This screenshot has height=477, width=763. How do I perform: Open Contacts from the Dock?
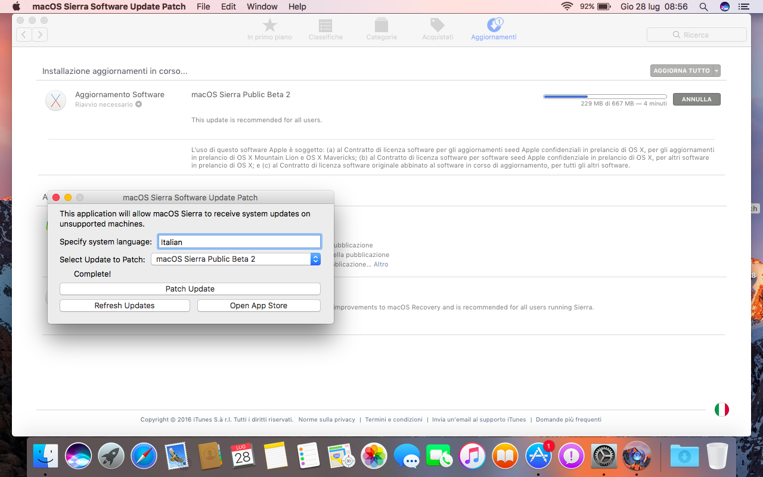click(x=210, y=457)
